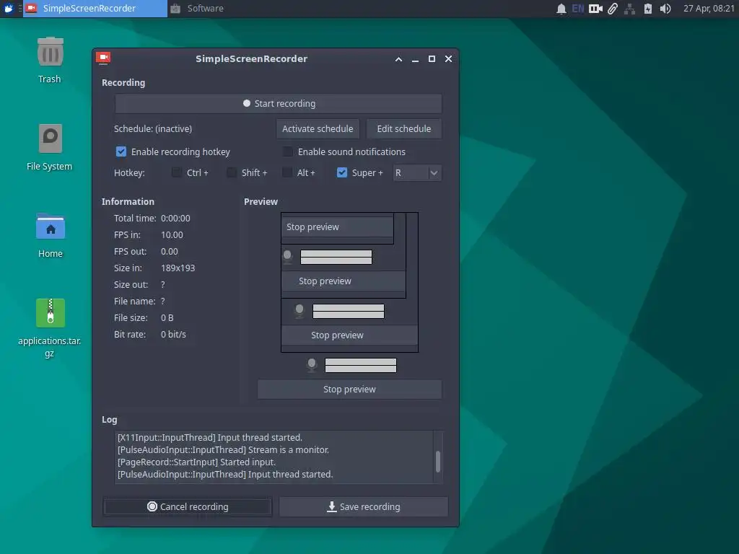Viewport: 739px width, 554px height.
Task: Toggle Enable recording hotkey checkbox
Action: click(121, 151)
